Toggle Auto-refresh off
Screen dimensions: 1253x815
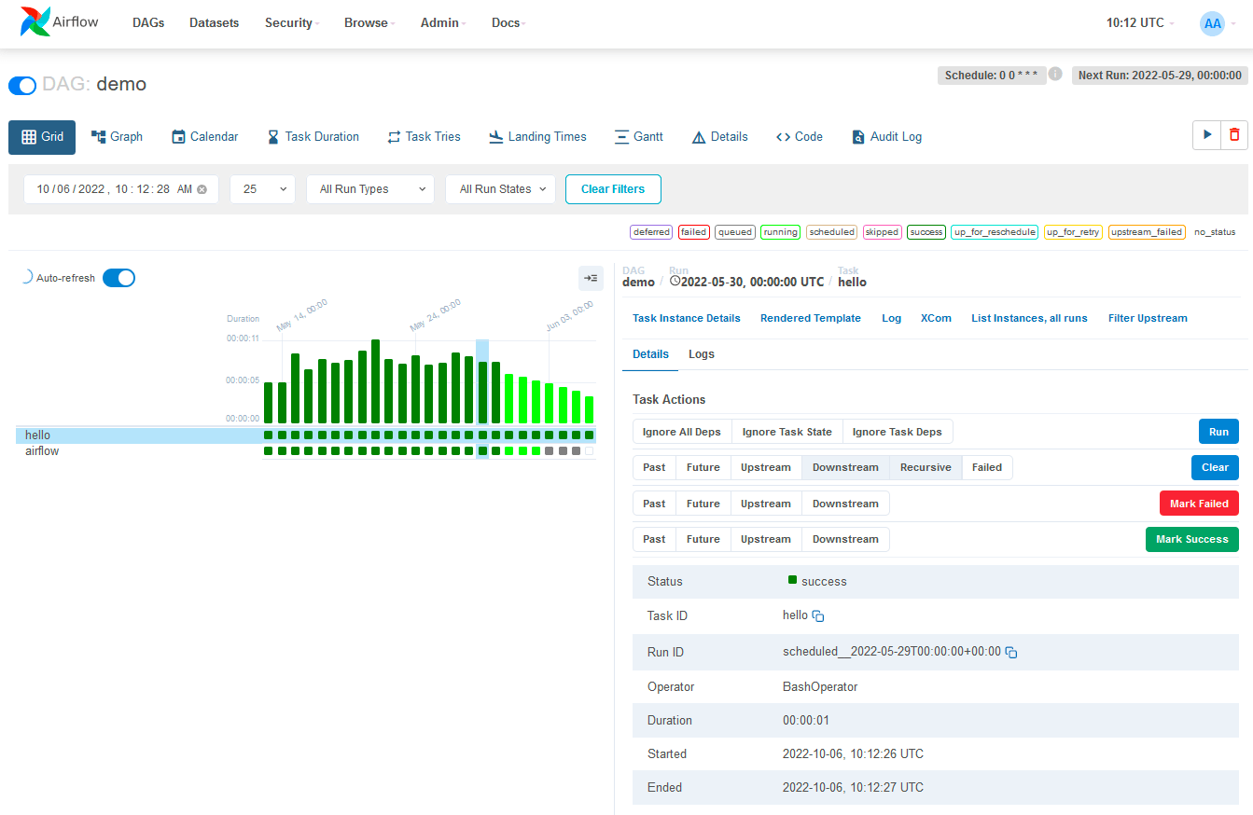click(118, 277)
